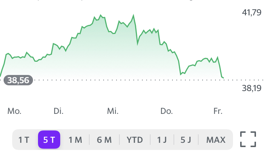Click the dotted reference price line
The height and width of the screenshot is (156, 266).
coord(143,80)
